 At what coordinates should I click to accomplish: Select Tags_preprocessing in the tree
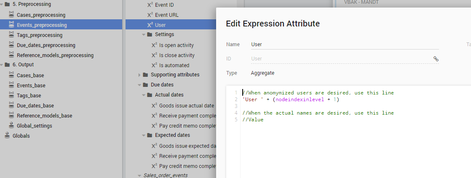(x=40, y=35)
